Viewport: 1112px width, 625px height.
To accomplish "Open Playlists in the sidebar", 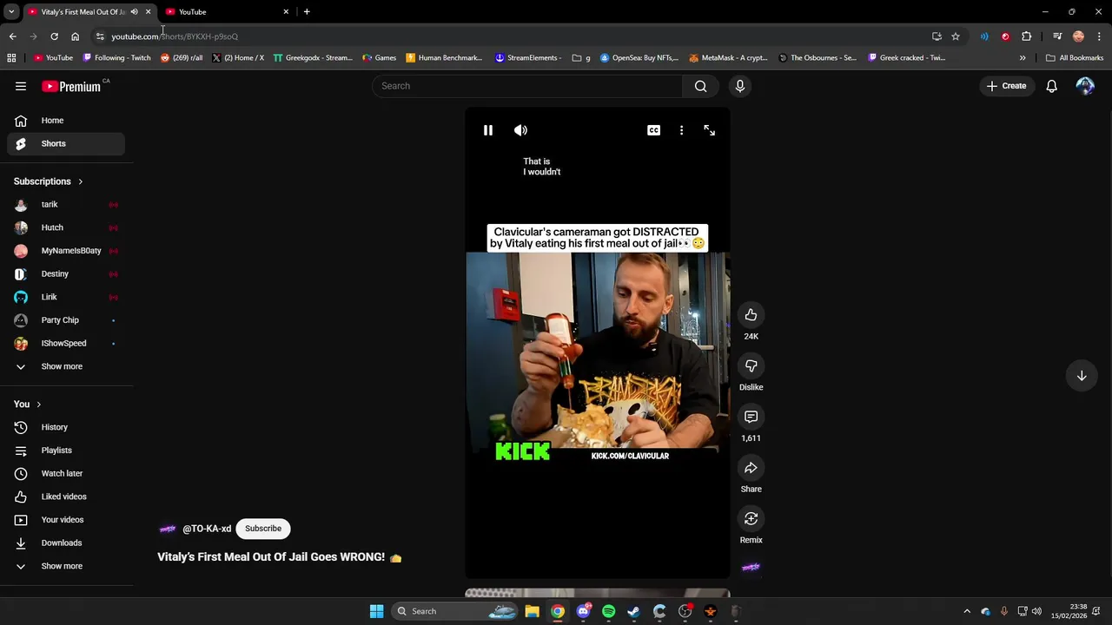I will point(66,451).
